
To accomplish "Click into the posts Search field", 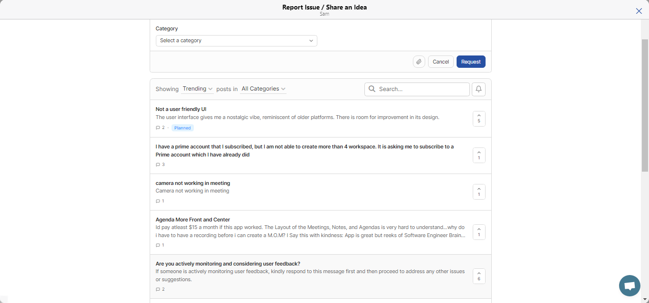I will (x=422, y=89).
